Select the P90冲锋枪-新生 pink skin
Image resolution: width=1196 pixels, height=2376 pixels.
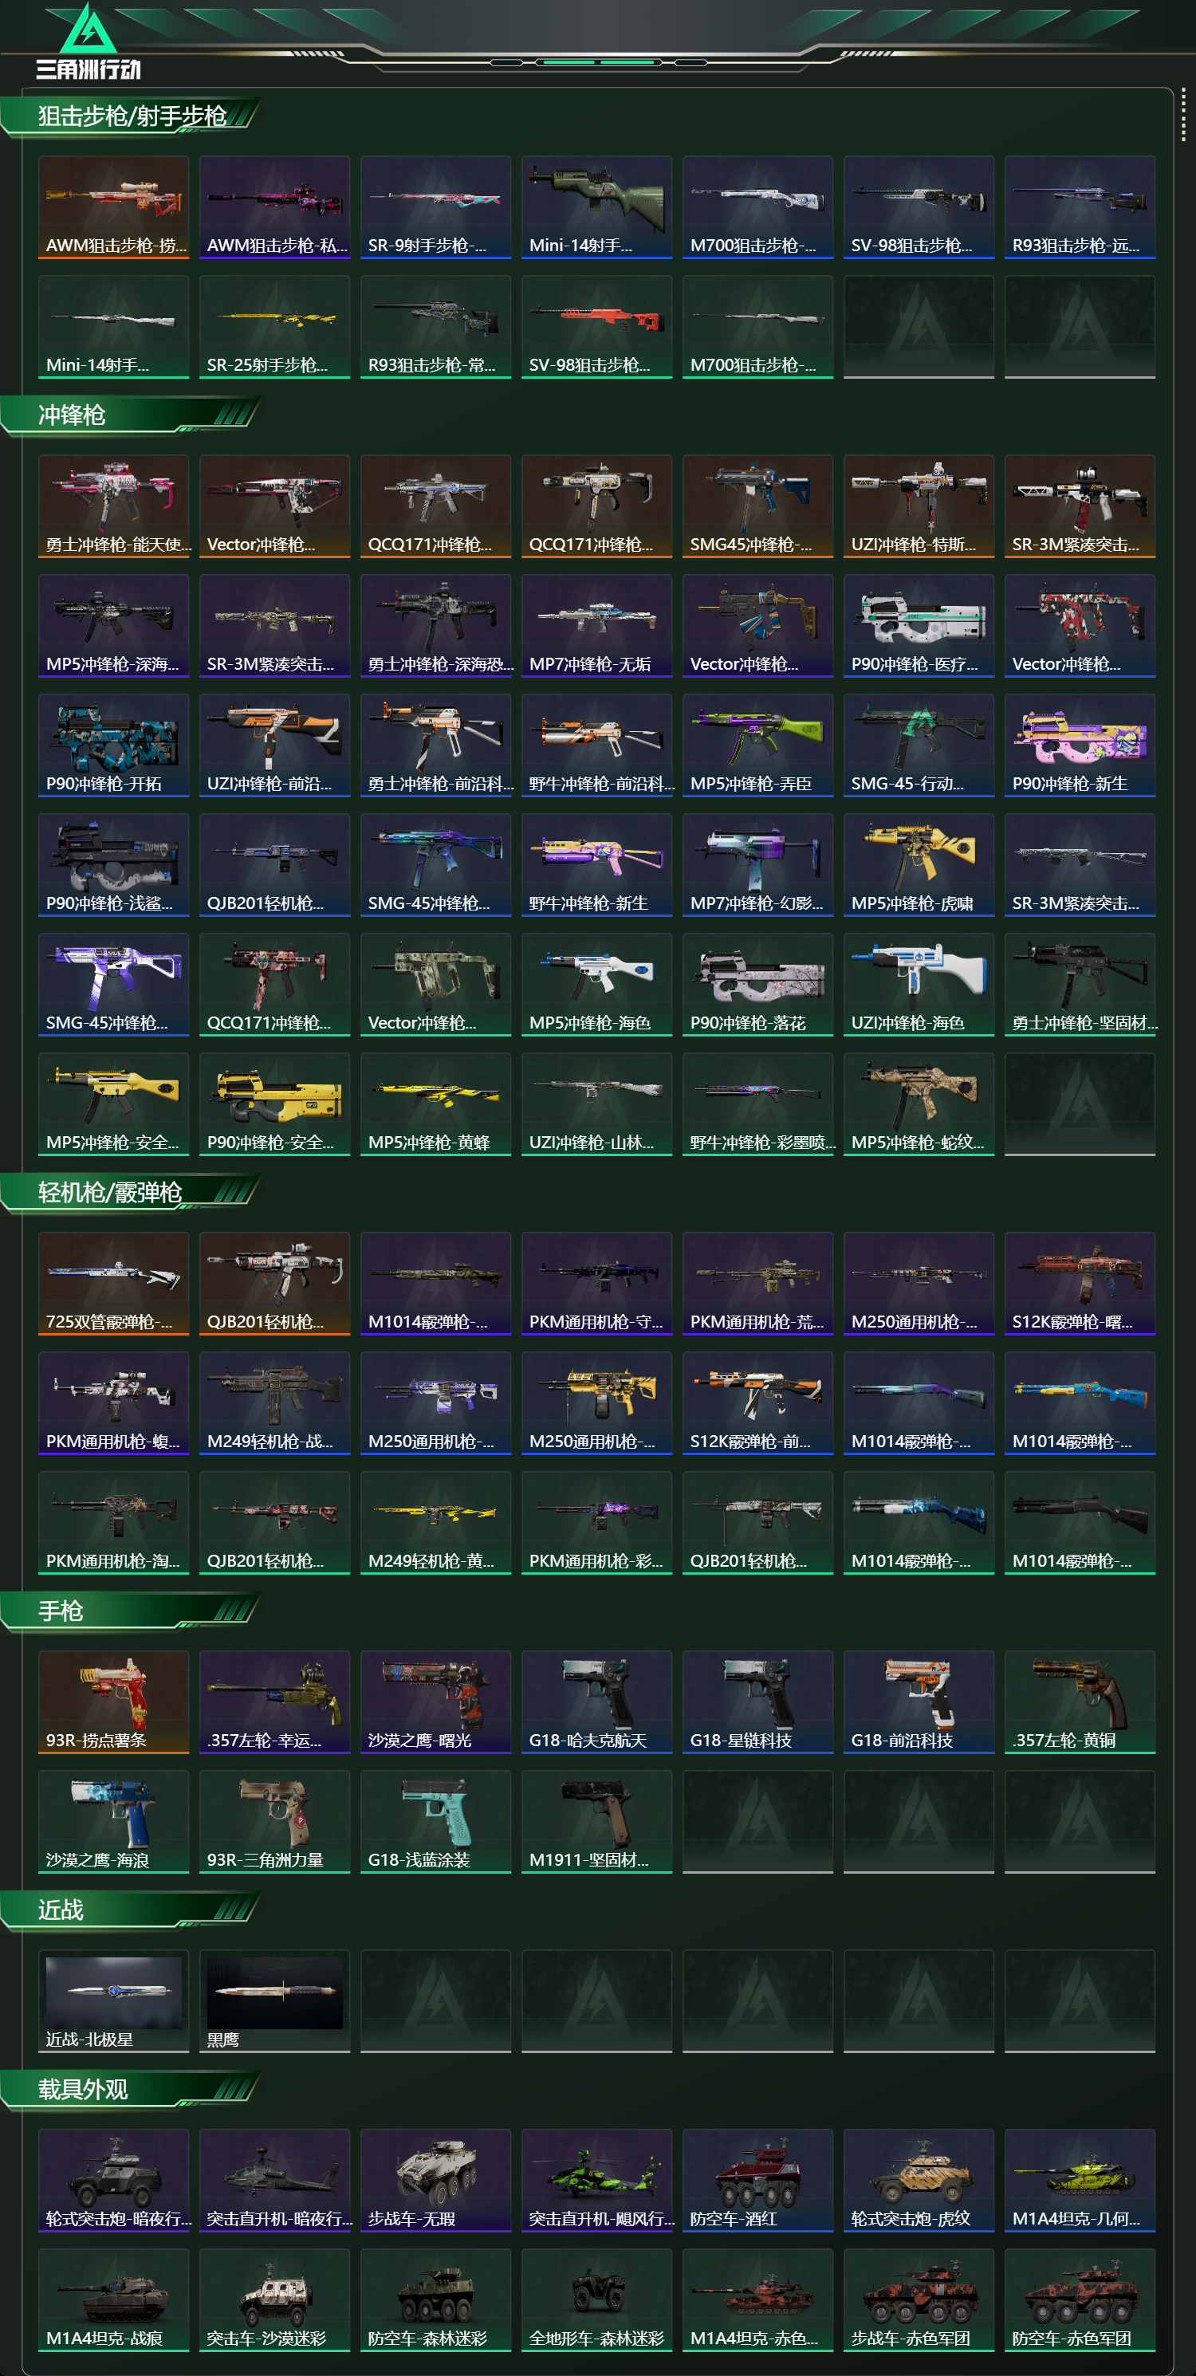[1080, 745]
